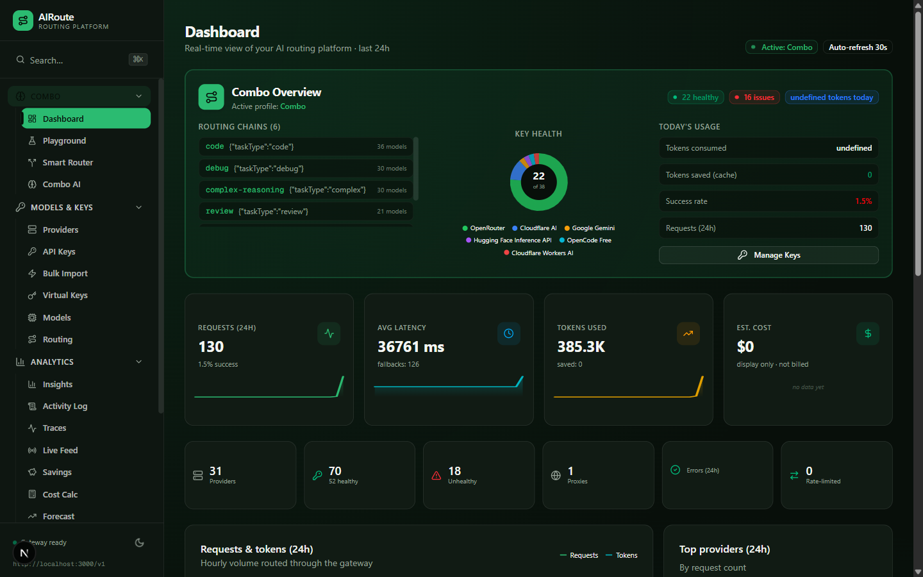Click the routing chains list scrollbar
Screen dimensions: 923x577
click(416, 169)
